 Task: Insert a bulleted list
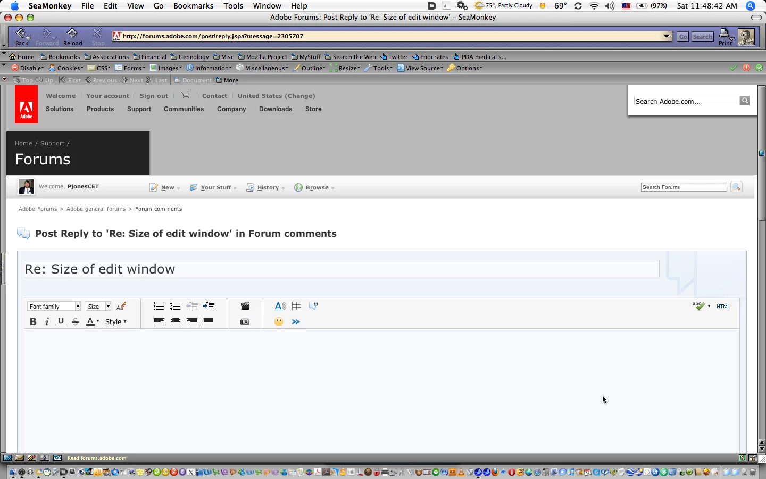tap(159, 306)
